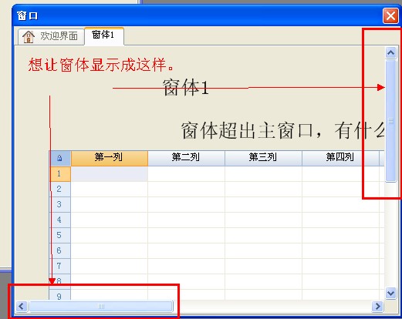Click the house icon on welcome tab
The width and height of the screenshot is (402, 319).
click(x=29, y=36)
